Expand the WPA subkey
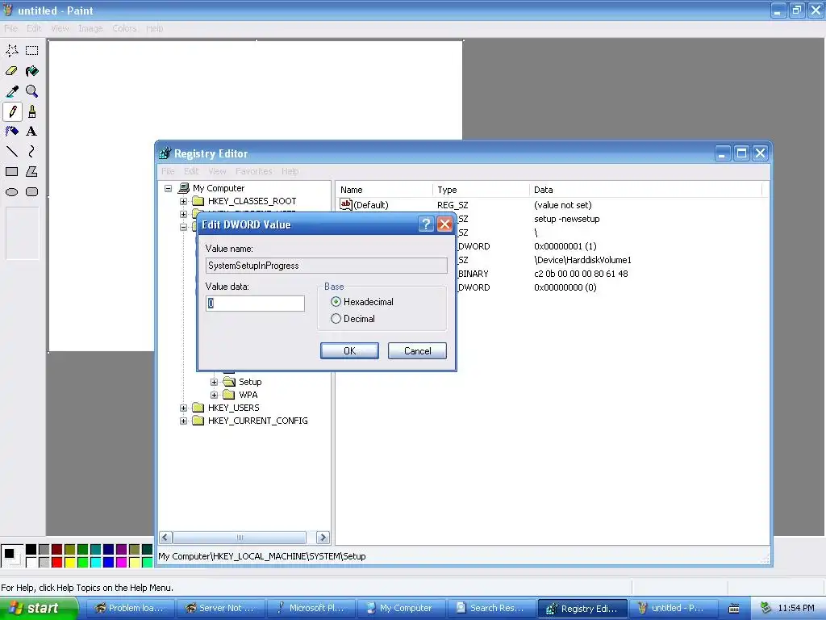This screenshot has height=620, width=826. (x=214, y=395)
